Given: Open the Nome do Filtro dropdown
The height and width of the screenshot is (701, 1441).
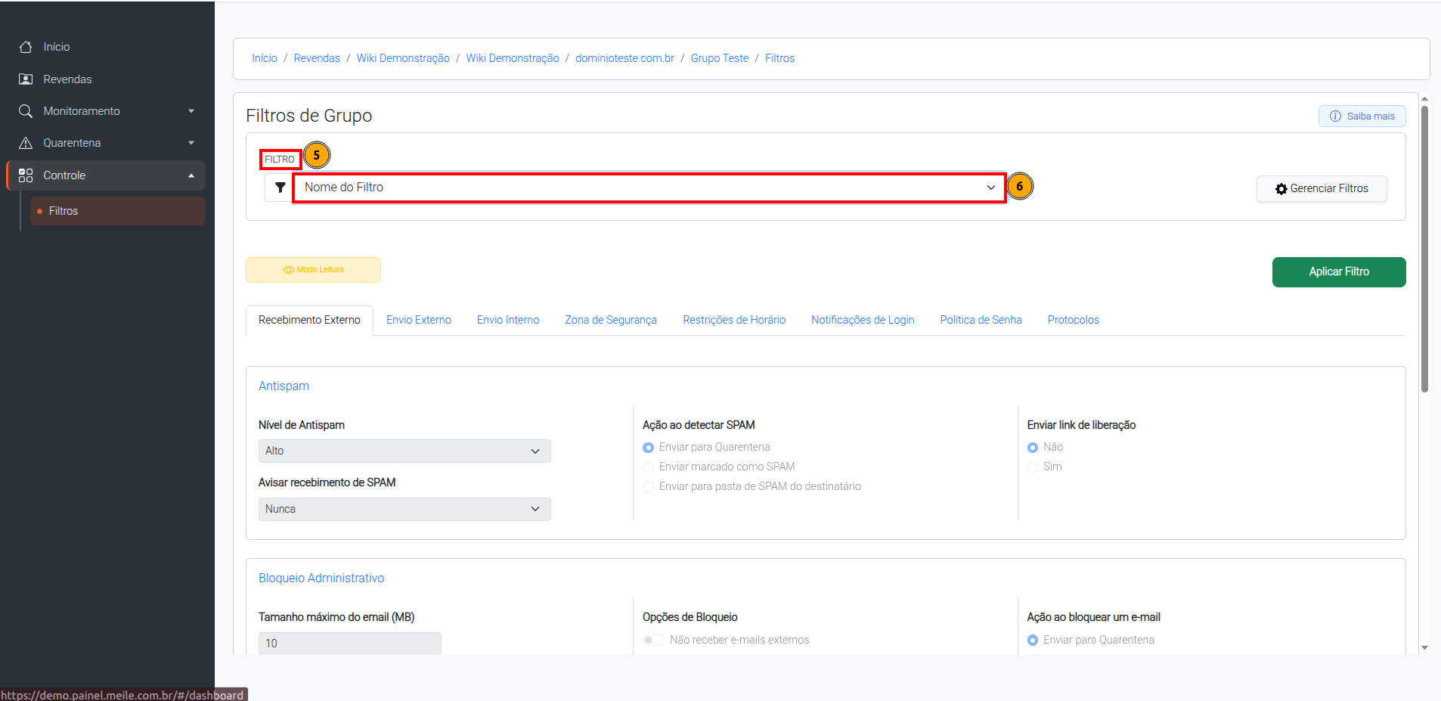Looking at the screenshot, I should tap(649, 188).
